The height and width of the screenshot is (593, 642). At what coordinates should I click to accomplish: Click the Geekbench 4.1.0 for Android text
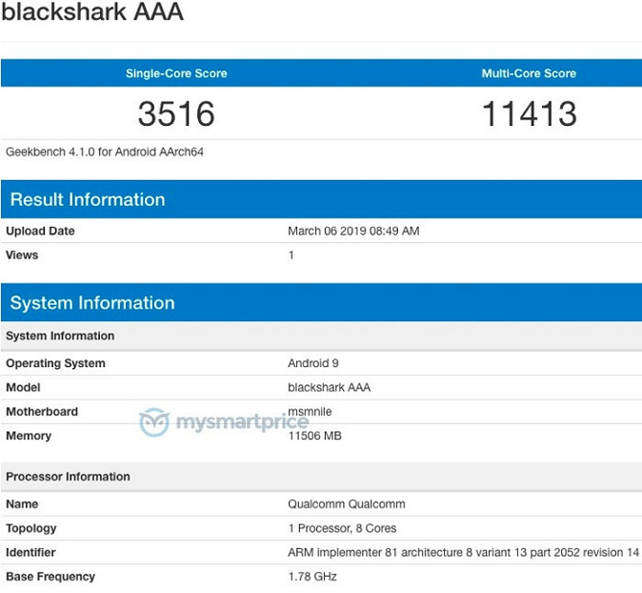(105, 152)
